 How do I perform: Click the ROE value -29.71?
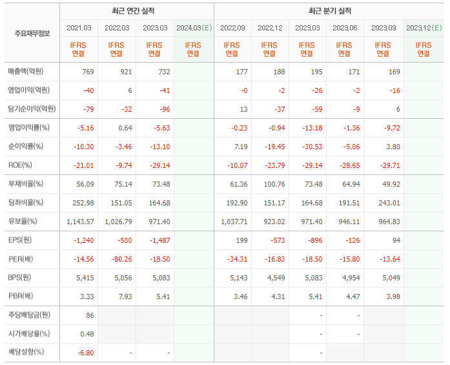coord(390,165)
